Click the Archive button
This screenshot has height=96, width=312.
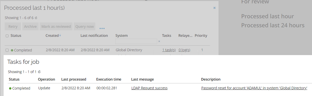(x=30, y=27)
